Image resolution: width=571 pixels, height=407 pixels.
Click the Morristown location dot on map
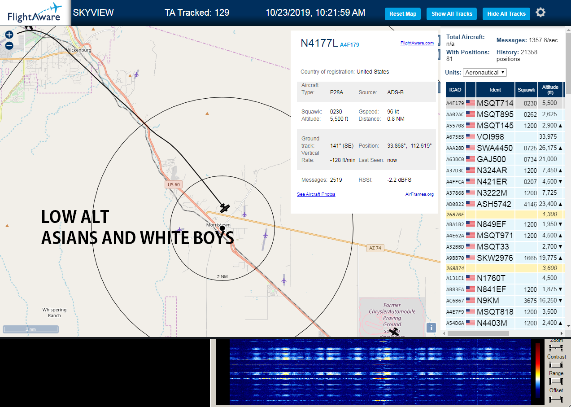(222, 228)
